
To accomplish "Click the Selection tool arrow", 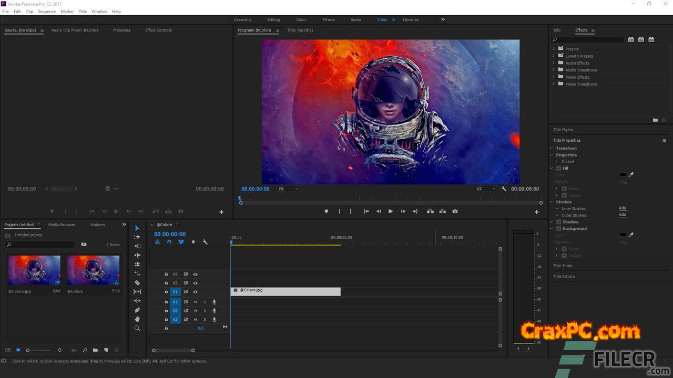I will (137, 228).
